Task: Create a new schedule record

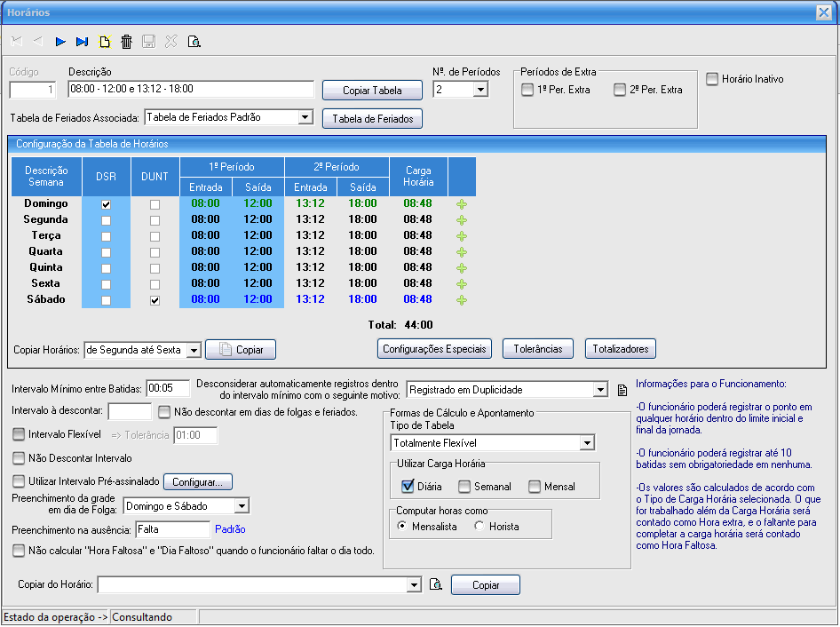Action: (x=105, y=41)
